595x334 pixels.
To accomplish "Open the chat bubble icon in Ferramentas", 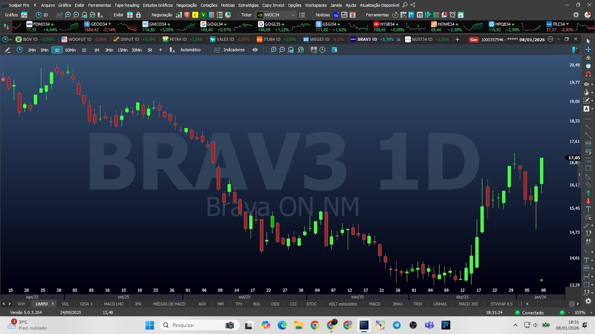I will tap(444, 15).
